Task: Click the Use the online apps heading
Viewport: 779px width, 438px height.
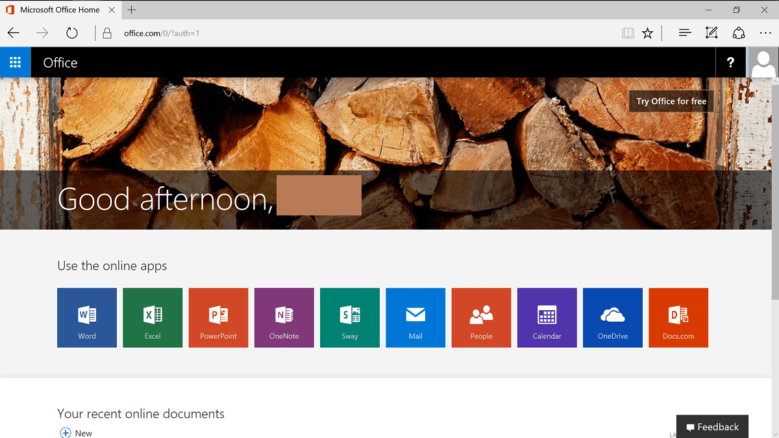Action: 112,266
